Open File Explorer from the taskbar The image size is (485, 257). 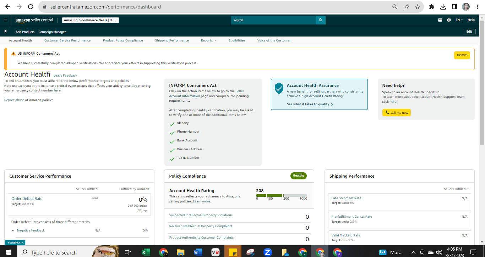tap(181, 252)
